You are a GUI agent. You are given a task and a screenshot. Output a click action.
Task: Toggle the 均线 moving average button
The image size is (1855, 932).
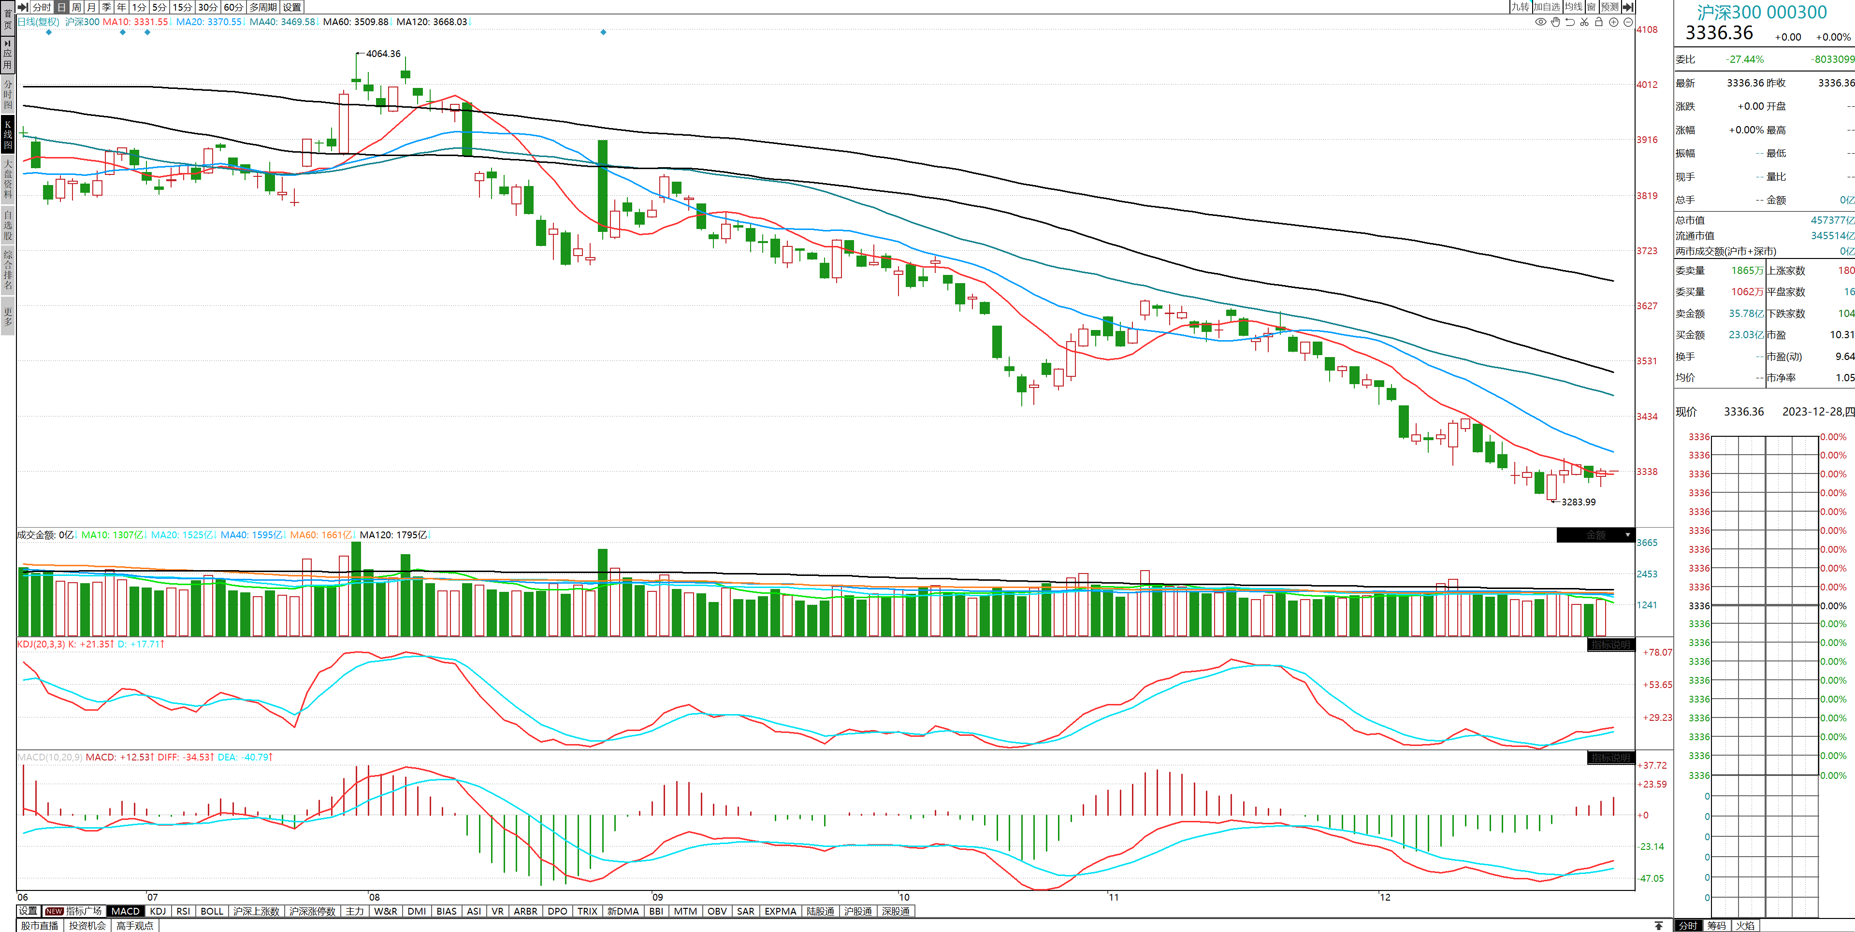pyautogui.click(x=1573, y=7)
